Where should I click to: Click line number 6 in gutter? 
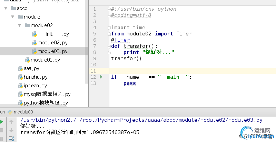tap(95, 40)
